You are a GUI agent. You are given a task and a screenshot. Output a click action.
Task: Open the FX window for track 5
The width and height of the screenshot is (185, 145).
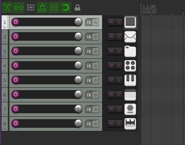click(89, 80)
